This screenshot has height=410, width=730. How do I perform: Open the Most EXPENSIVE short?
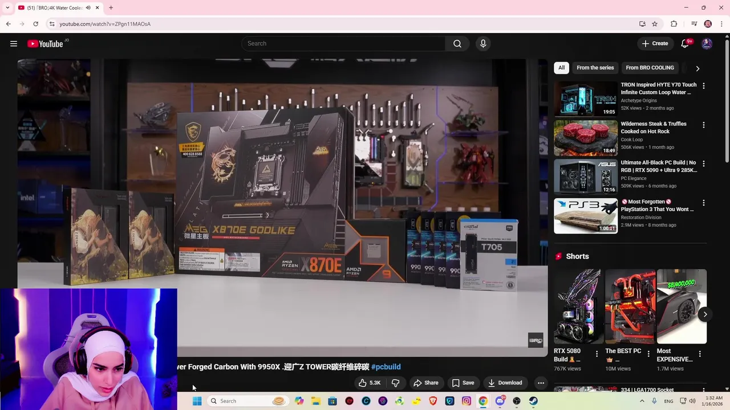[x=681, y=307]
